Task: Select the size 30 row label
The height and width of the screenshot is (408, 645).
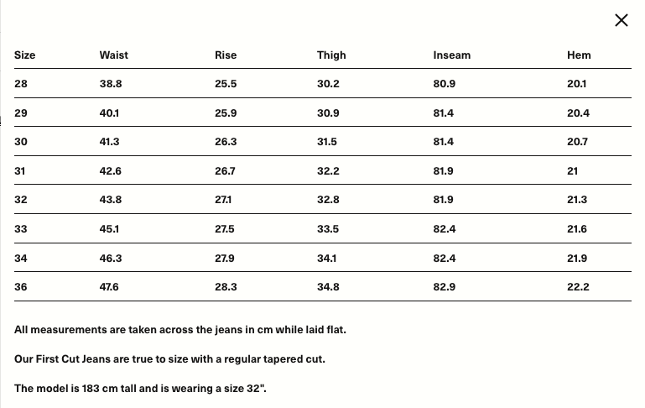Action: point(21,142)
